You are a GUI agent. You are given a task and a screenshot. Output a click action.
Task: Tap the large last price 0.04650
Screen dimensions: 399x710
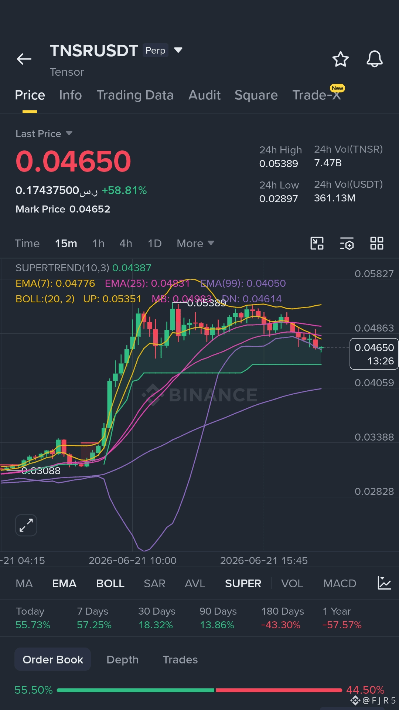pyautogui.click(x=73, y=162)
